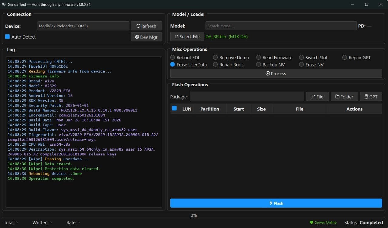Image resolution: width=388 pixels, height=228 pixels.
Task: Select the Repair GPT option
Action: tap(345, 57)
